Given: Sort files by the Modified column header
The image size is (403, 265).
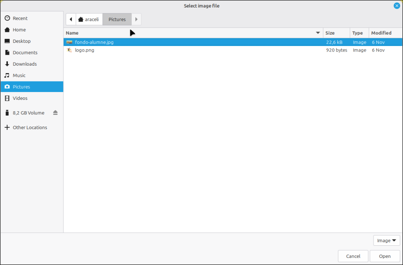Looking at the screenshot, I should point(381,33).
